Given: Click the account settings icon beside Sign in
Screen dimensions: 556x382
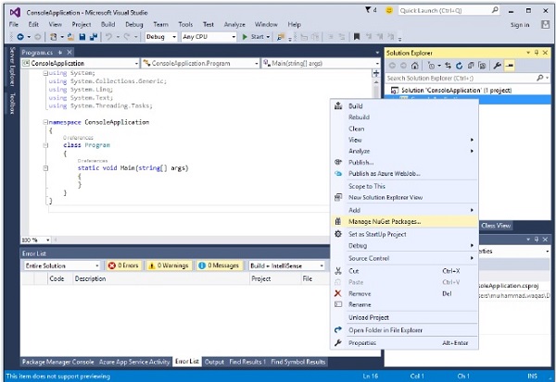Looking at the screenshot, I should 546,24.
